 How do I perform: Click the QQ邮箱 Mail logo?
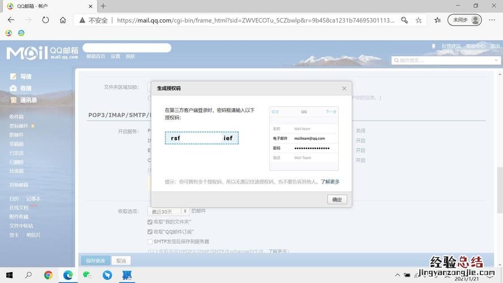42,53
